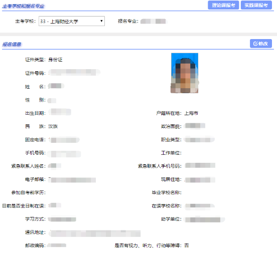Click the 助学单位 field label
The height and width of the screenshot is (256, 277).
tap(171, 219)
